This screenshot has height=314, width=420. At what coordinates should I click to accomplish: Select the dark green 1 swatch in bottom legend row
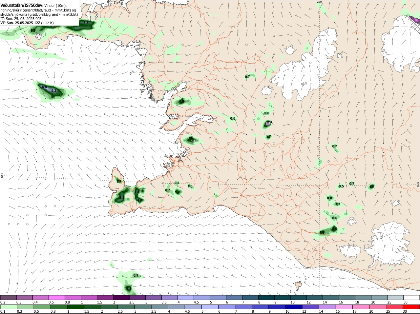[x=76, y=307]
